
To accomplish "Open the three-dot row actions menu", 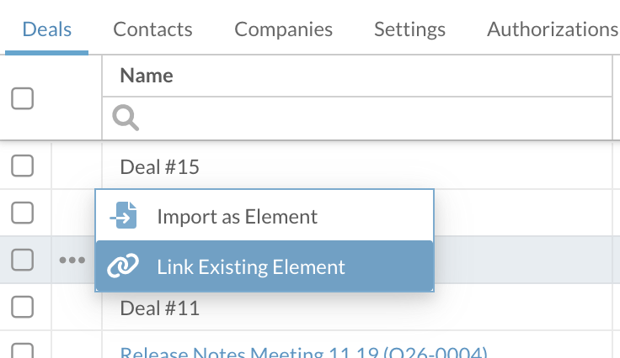I will coord(72,261).
